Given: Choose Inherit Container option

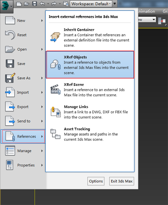Looking at the screenshot, I should pos(90,37).
